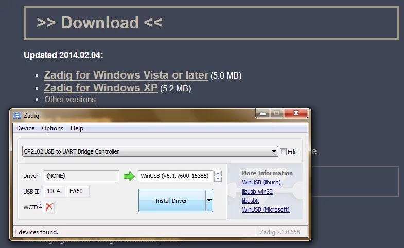Click the '>> Download <<' heading on webpage
The height and width of the screenshot is (248, 404).
coord(99,23)
